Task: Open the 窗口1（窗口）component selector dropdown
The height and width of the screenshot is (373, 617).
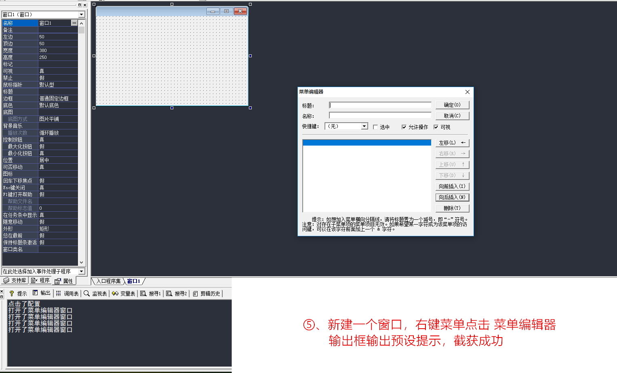Action: pos(82,15)
